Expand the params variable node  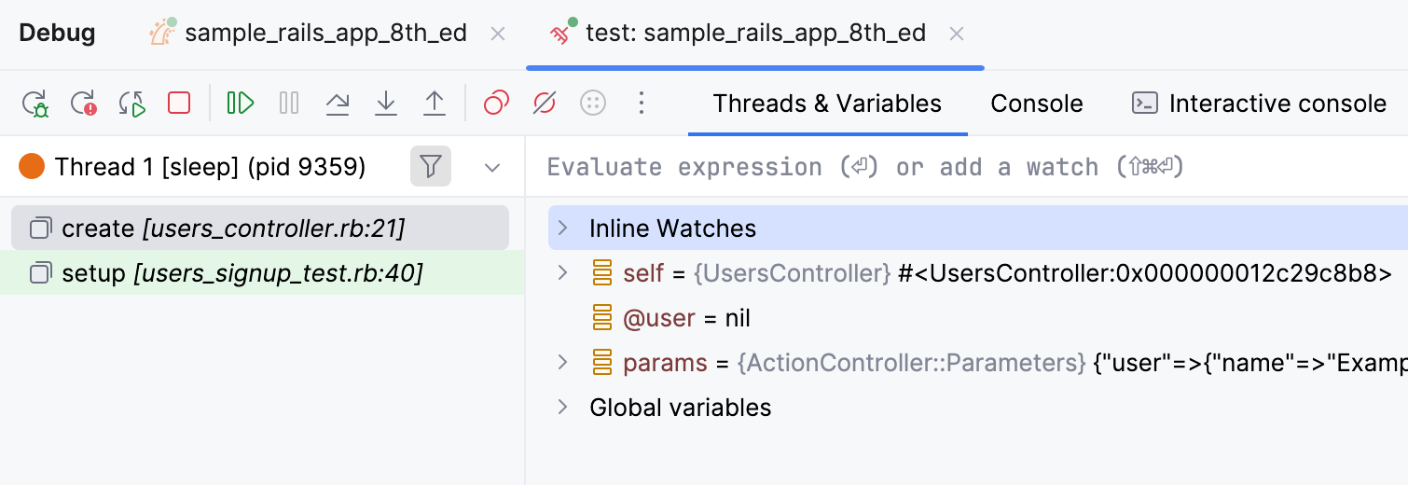[x=562, y=363]
